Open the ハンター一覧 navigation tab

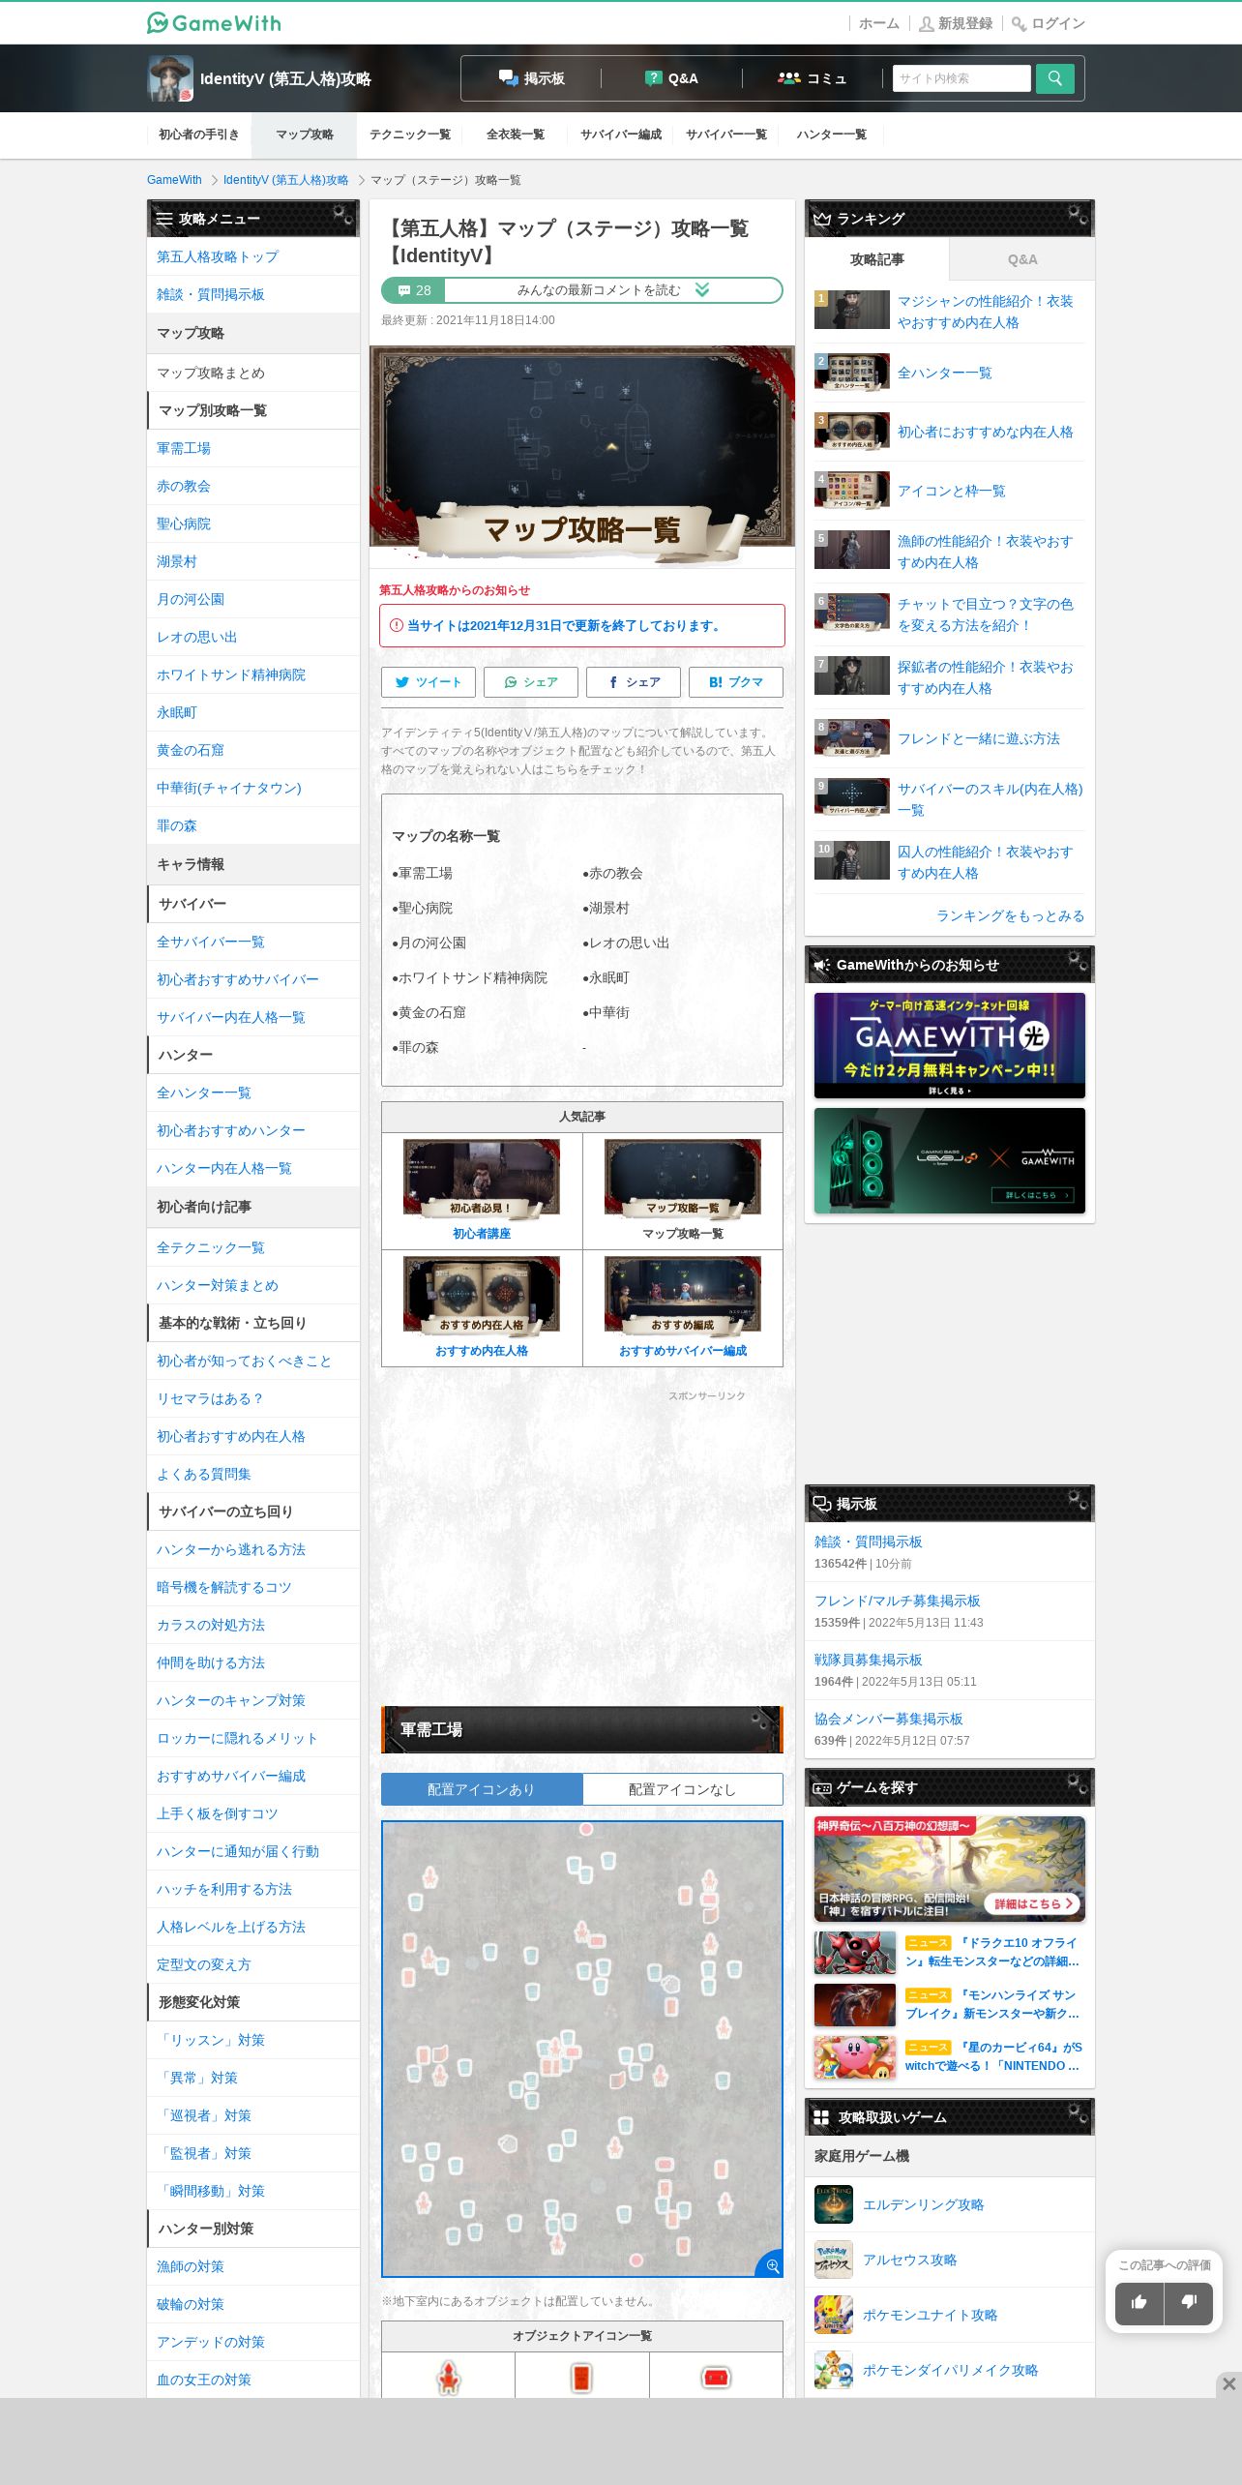tap(832, 135)
